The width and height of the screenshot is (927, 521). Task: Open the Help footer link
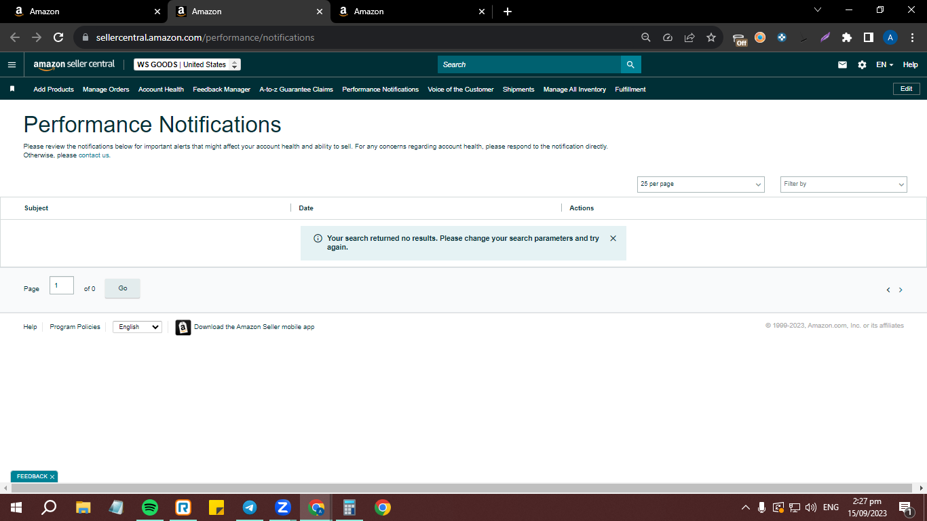tap(30, 327)
